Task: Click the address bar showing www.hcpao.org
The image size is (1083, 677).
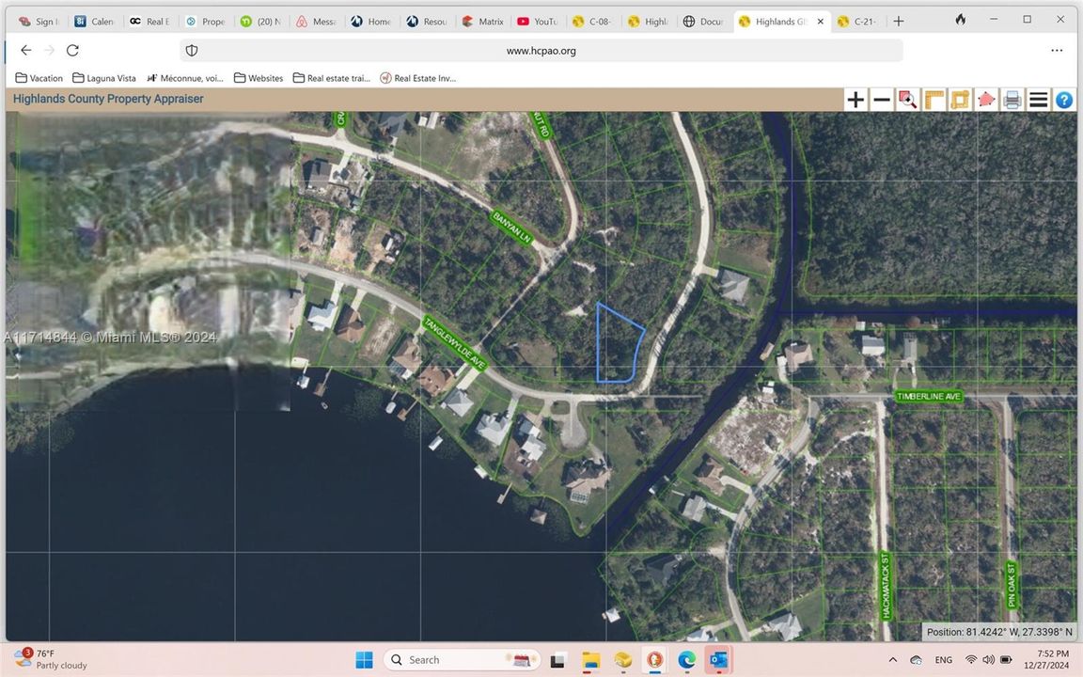Action: [x=541, y=50]
